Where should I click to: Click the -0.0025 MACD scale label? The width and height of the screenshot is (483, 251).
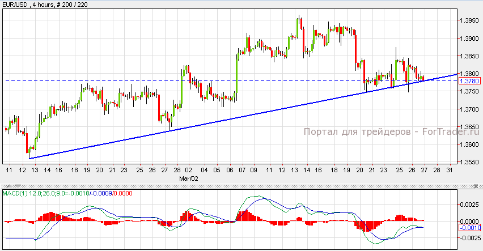[469, 238]
